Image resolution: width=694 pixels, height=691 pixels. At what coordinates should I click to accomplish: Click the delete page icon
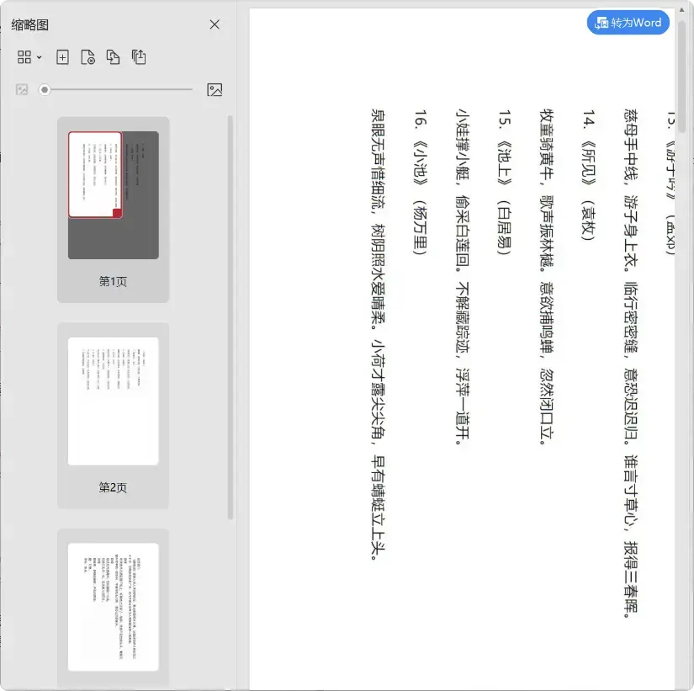pos(87,57)
